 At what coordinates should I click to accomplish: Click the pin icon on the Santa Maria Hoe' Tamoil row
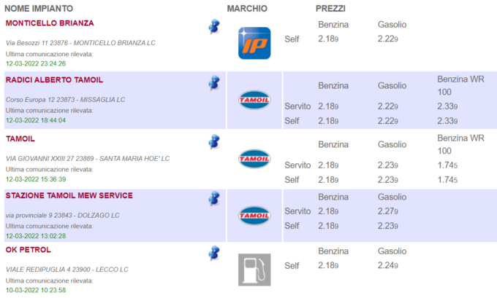click(213, 141)
